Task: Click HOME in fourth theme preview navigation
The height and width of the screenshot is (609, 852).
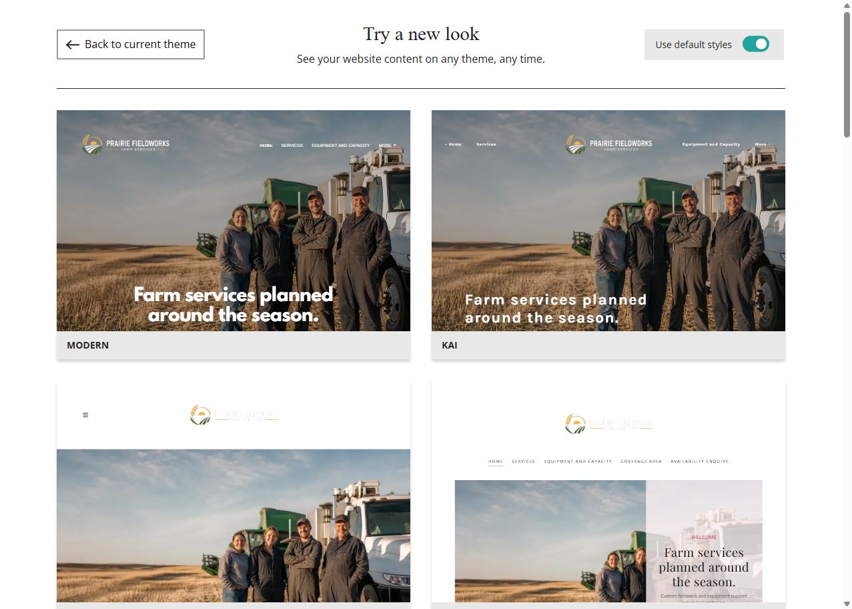Action: coord(496,461)
